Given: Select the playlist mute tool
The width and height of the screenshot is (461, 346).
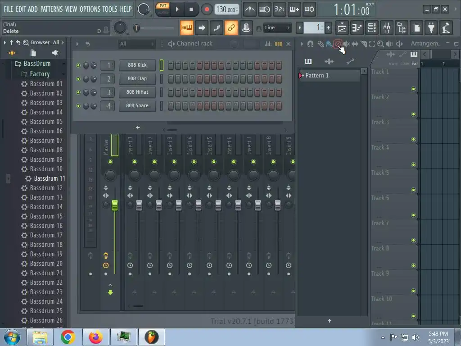Looking at the screenshot, I should click(x=346, y=44).
